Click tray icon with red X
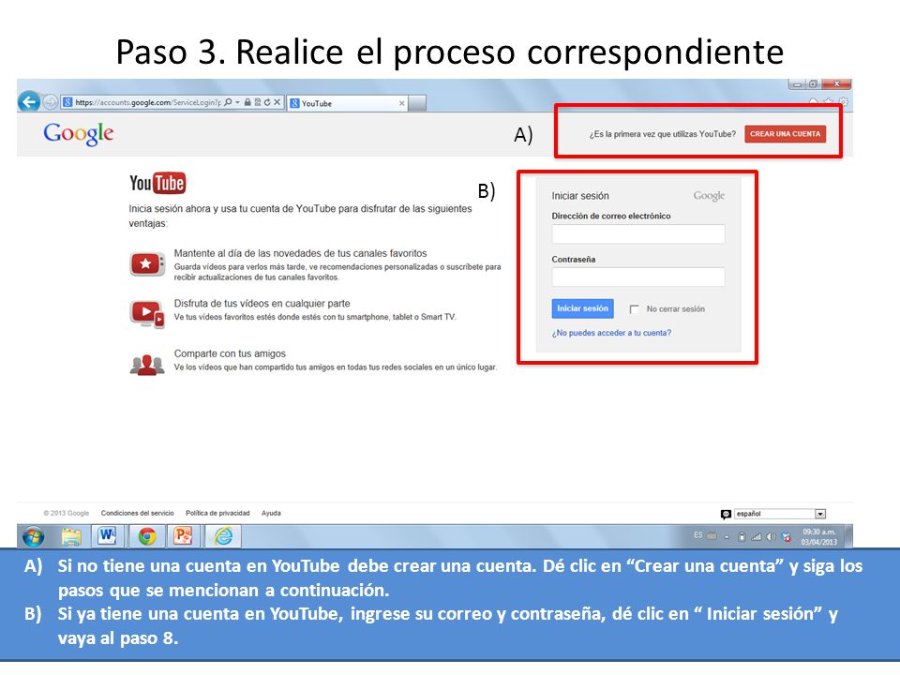Viewport: 900px width, 675px height. pos(786,536)
